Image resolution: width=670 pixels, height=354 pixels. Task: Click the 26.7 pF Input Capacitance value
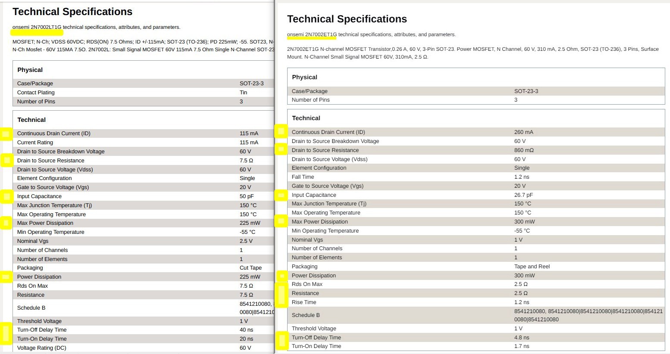[523, 195]
